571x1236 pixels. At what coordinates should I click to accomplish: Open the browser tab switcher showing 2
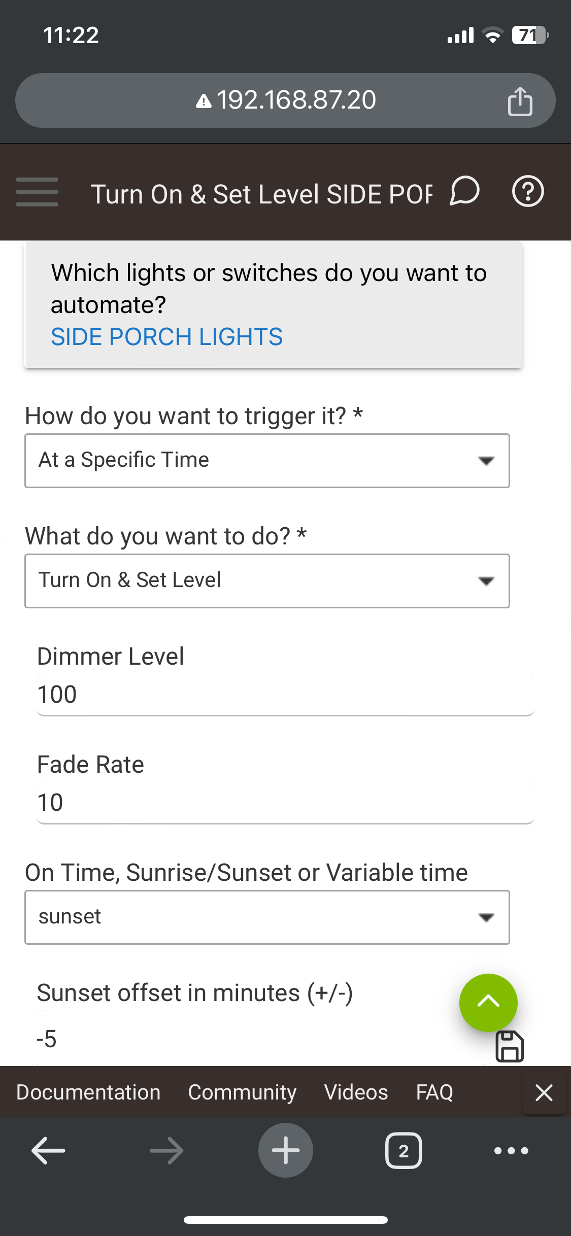pos(404,1150)
